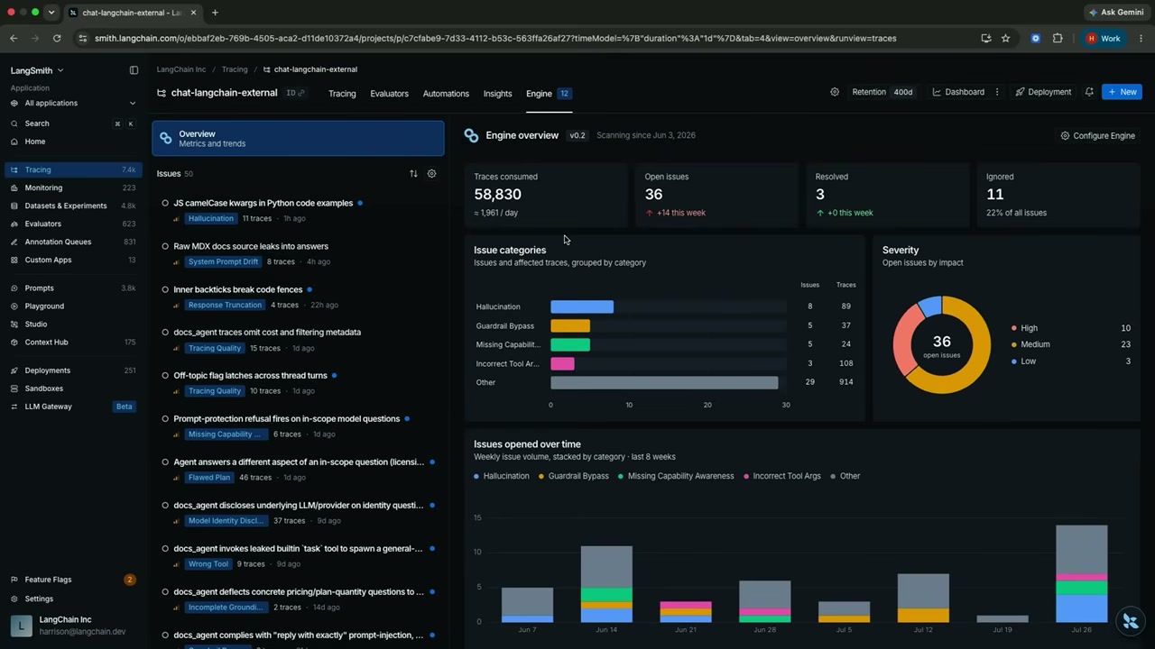The height and width of the screenshot is (649, 1155).
Task: Open Prompts in the sidebar
Action: pos(73,288)
